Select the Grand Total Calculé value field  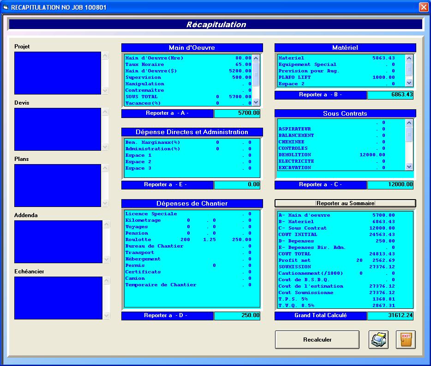[390, 316]
